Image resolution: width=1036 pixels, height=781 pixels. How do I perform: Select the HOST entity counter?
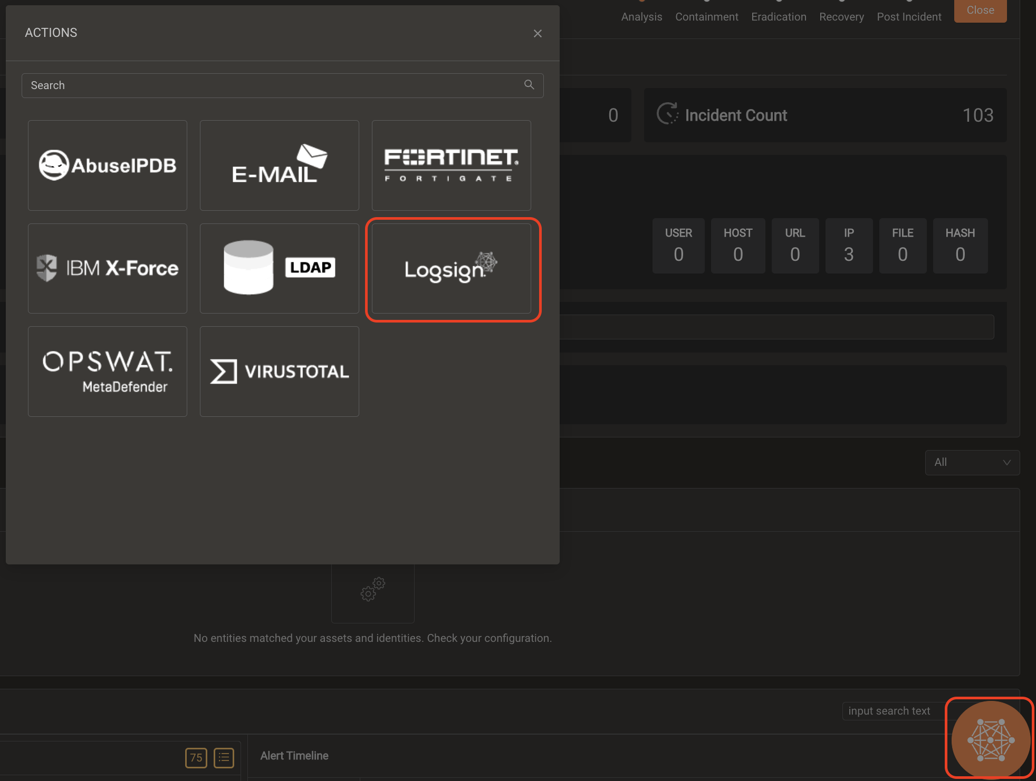click(x=738, y=246)
